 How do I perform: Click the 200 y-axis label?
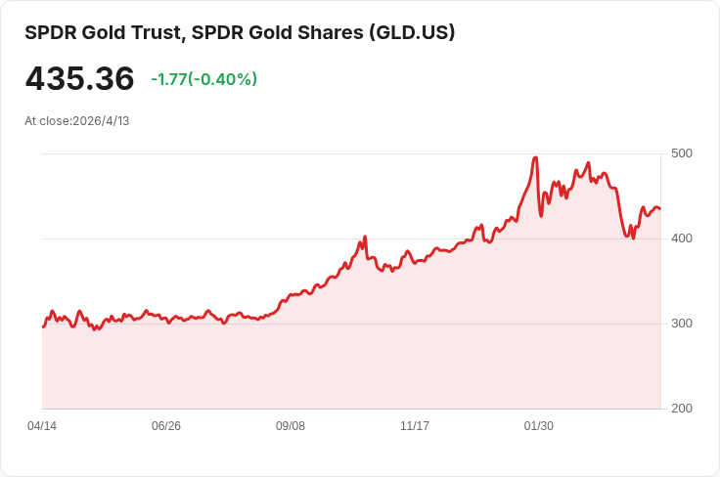pyautogui.click(x=682, y=409)
